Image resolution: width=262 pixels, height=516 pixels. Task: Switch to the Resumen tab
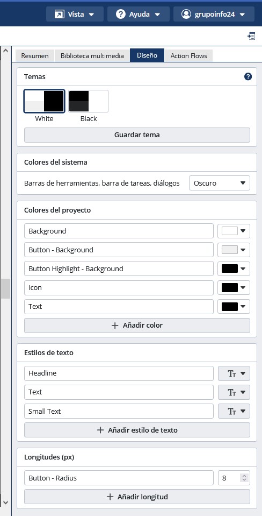35,55
